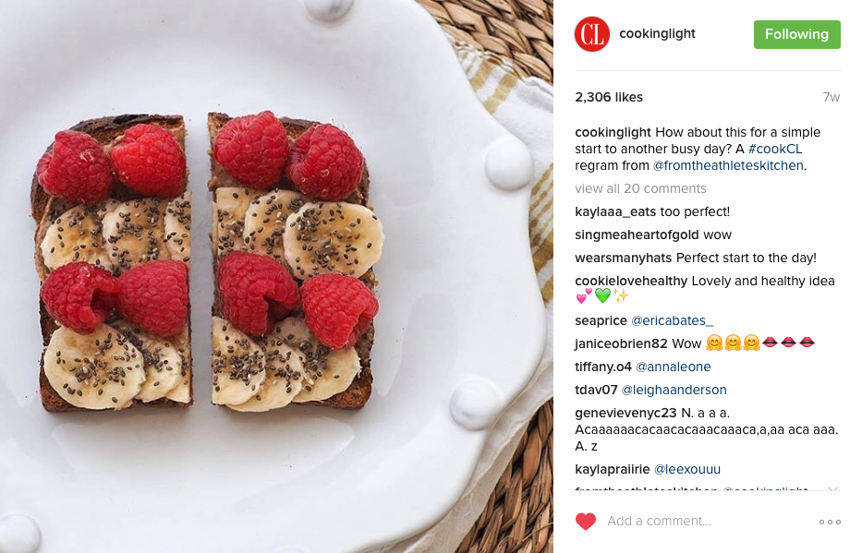The width and height of the screenshot is (862, 553).
Task: Click the @annaleone mention link
Action: (673, 367)
